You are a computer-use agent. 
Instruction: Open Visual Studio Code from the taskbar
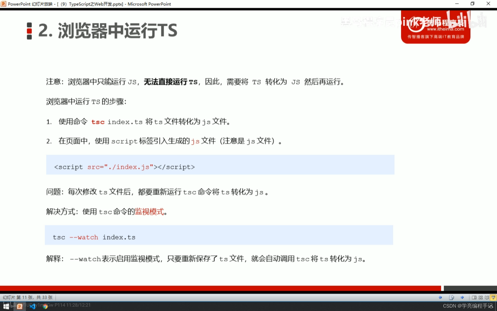[x=33, y=307]
